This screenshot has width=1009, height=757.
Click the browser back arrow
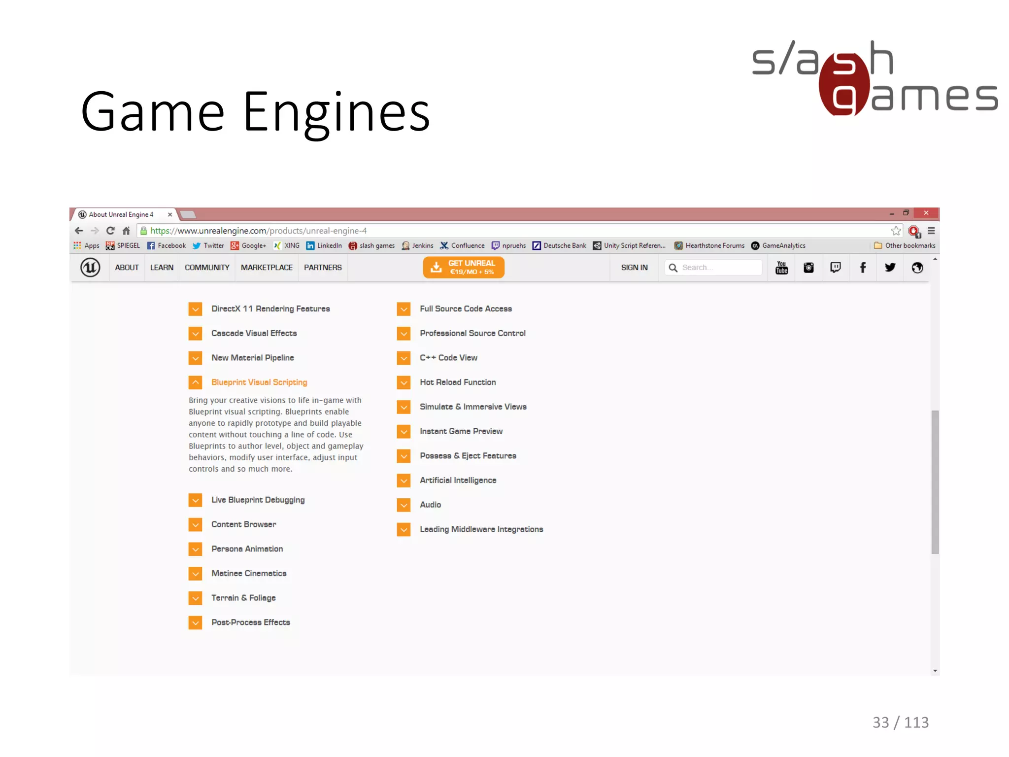[x=79, y=231]
